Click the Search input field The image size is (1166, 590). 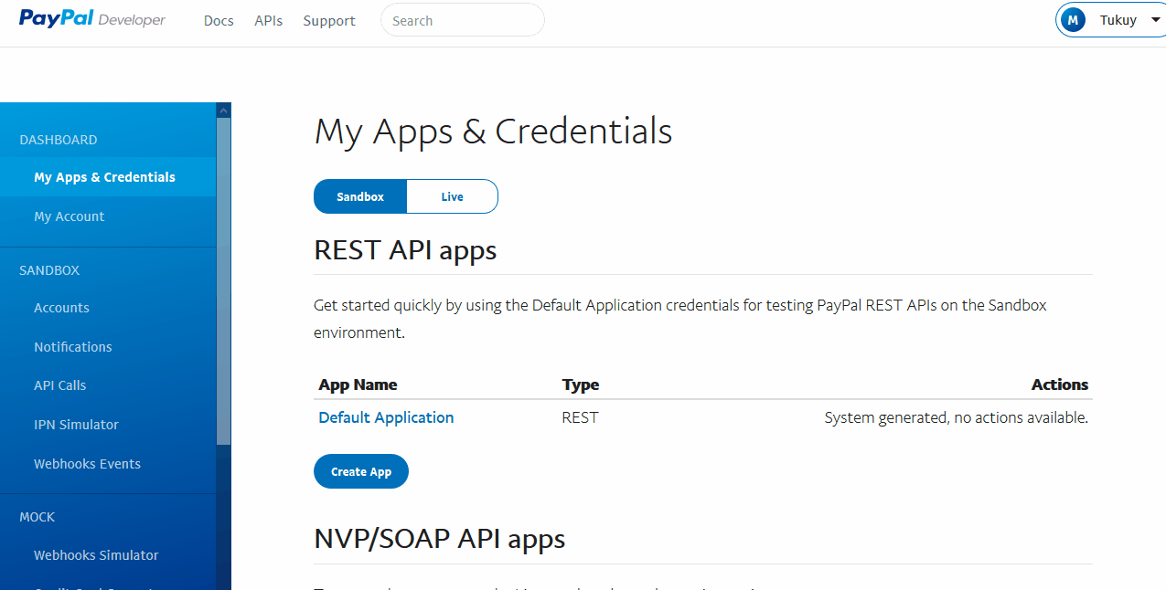pos(462,21)
